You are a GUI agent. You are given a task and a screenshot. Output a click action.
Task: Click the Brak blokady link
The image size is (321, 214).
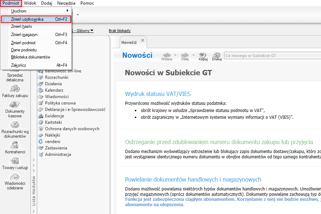pos(119,31)
